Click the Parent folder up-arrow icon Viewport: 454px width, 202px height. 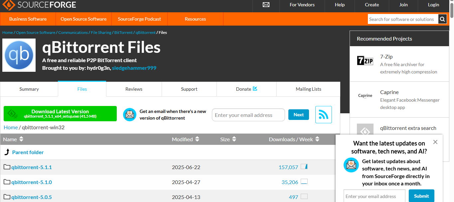(7, 152)
